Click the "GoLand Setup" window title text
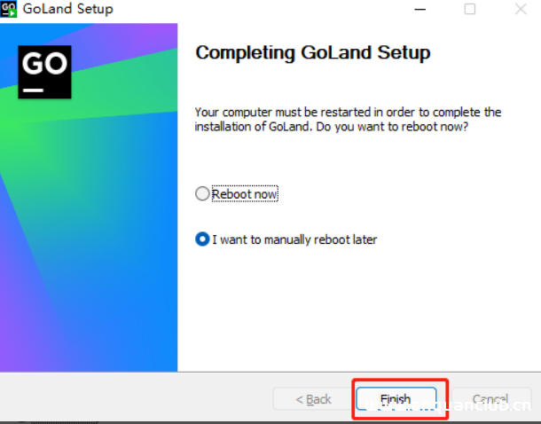Screen dimensions: 541x424 pyautogui.click(x=74, y=10)
